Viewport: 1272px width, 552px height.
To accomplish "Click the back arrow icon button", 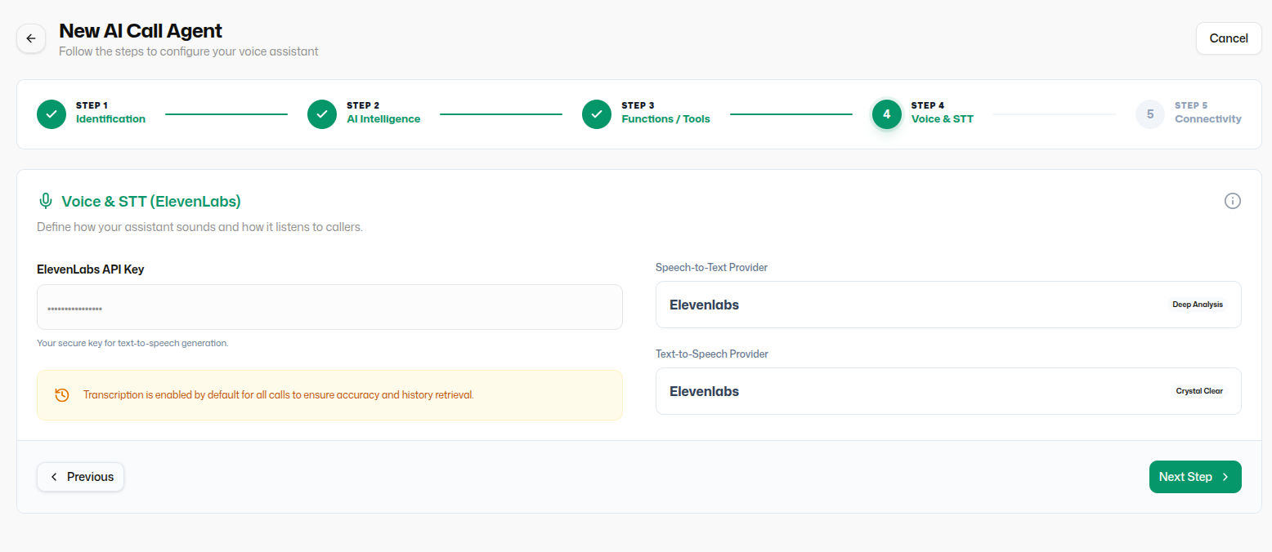I will pos(31,38).
